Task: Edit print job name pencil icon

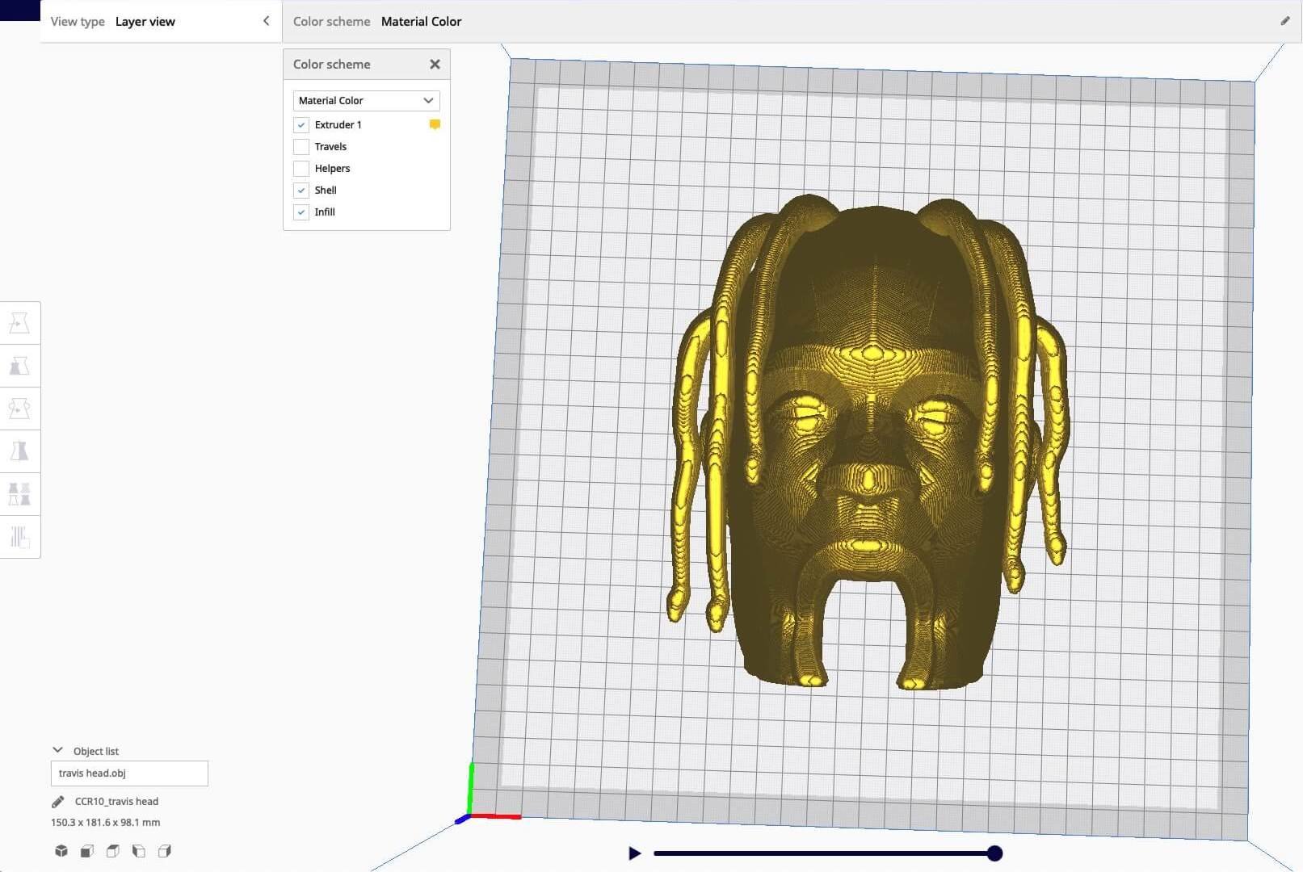Action: point(57,802)
